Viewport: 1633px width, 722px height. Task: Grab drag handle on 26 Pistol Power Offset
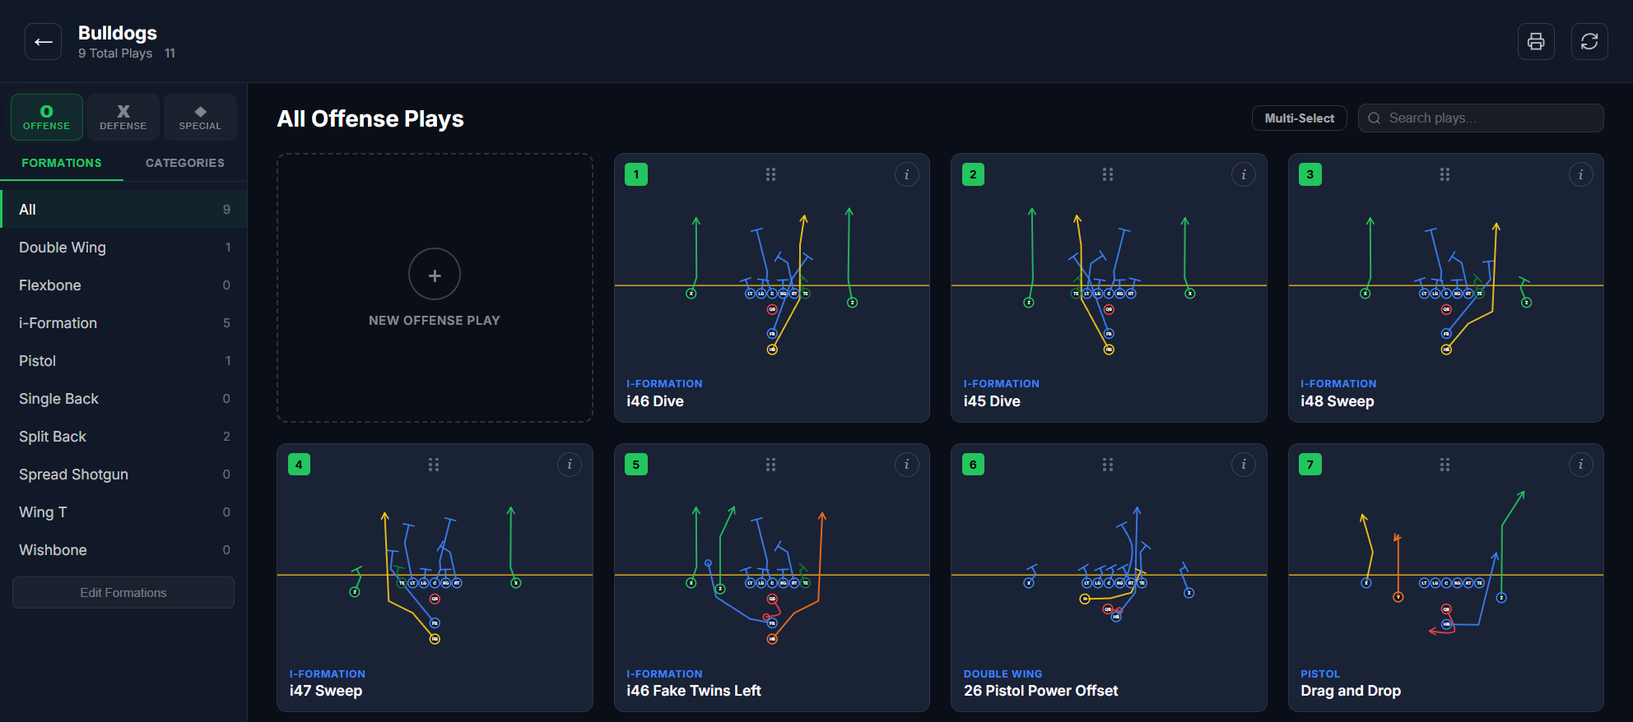[1108, 465]
